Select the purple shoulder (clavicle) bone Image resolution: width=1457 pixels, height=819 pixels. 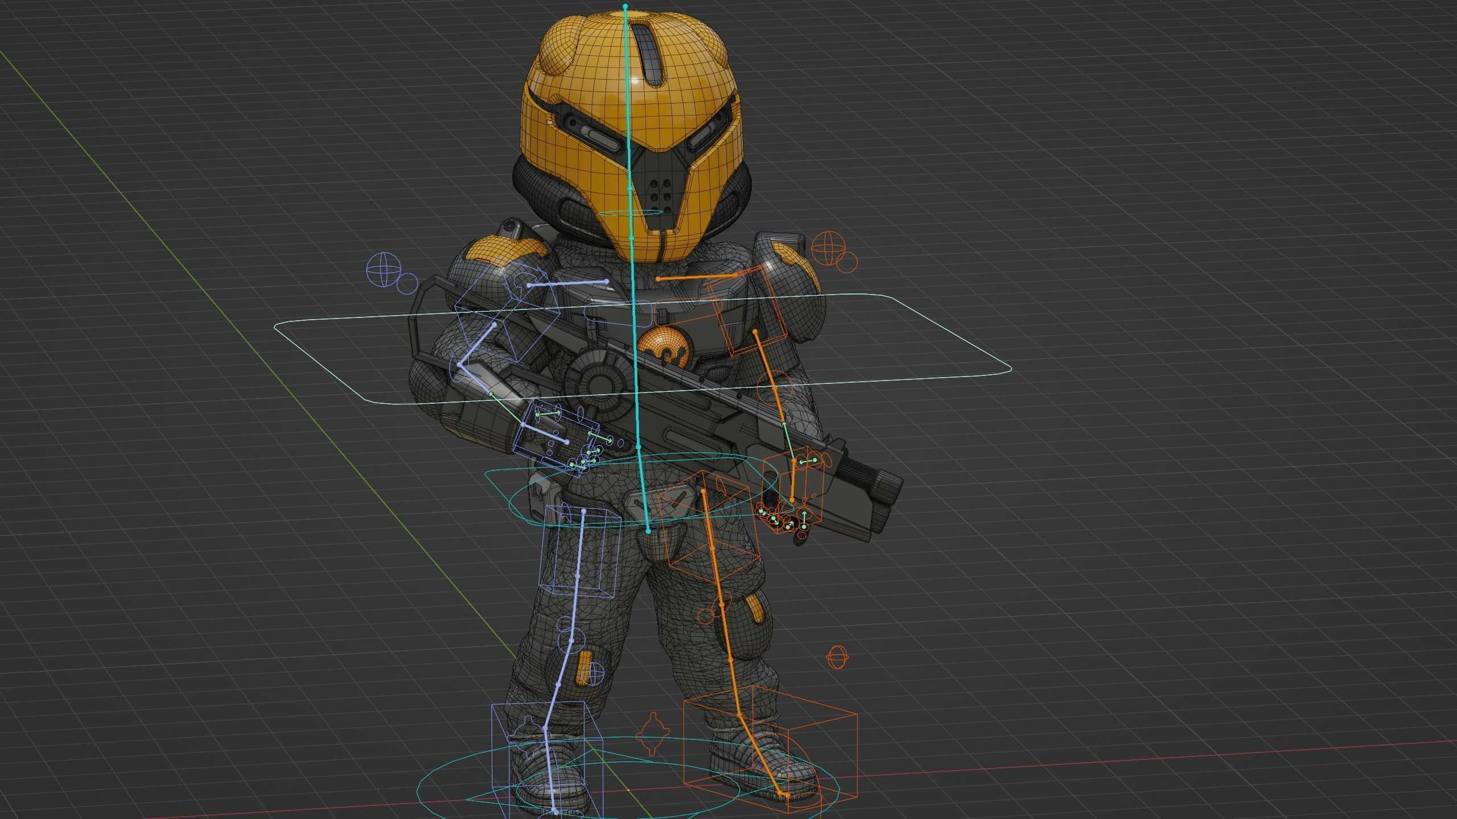pyautogui.click(x=568, y=283)
